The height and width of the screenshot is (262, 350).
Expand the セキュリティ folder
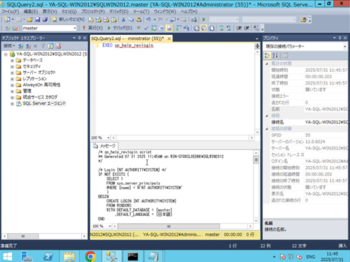[12, 66]
